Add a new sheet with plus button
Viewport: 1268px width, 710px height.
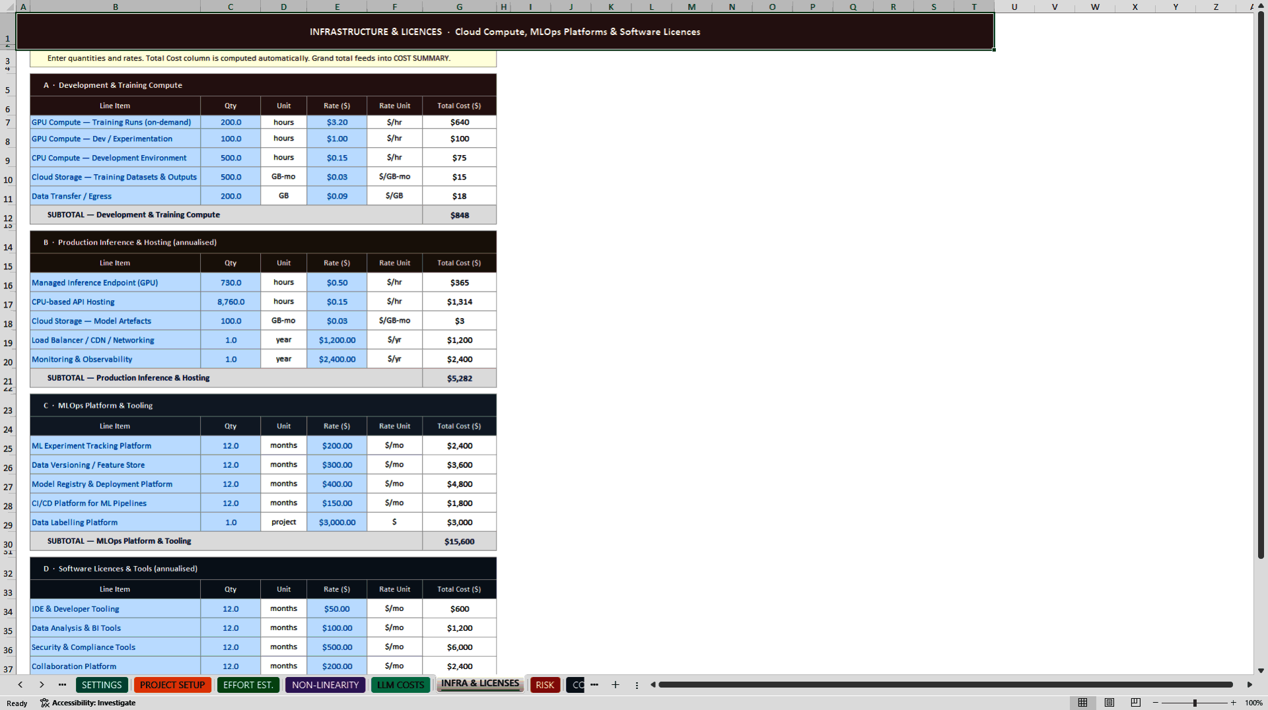click(x=616, y=685)
